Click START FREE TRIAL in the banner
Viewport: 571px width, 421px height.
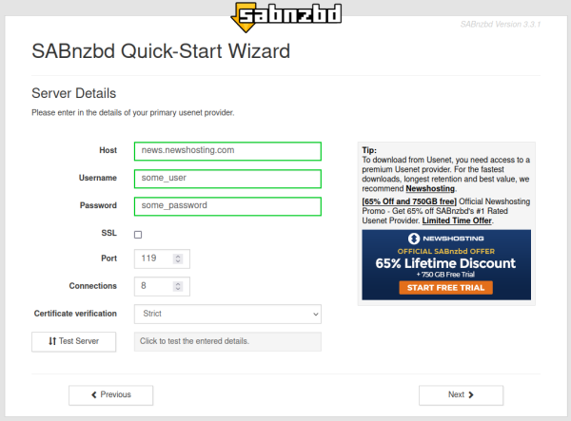tap(446, 288)
